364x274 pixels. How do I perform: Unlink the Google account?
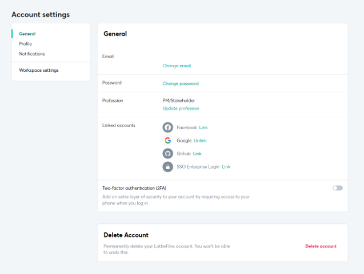[200, 141]
